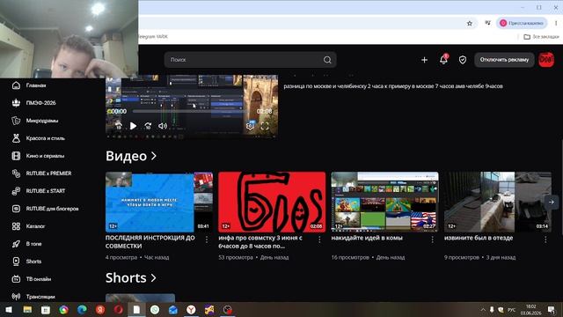
Task: Click the magnifier search icon
Action: coord(327,60)
